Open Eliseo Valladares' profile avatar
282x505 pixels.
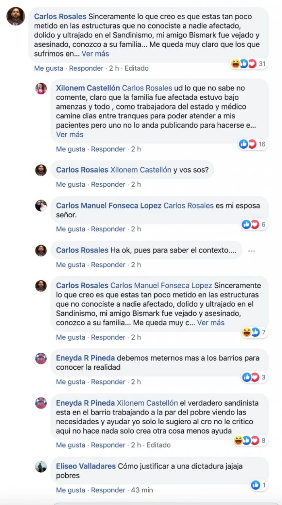pos(41,467)
